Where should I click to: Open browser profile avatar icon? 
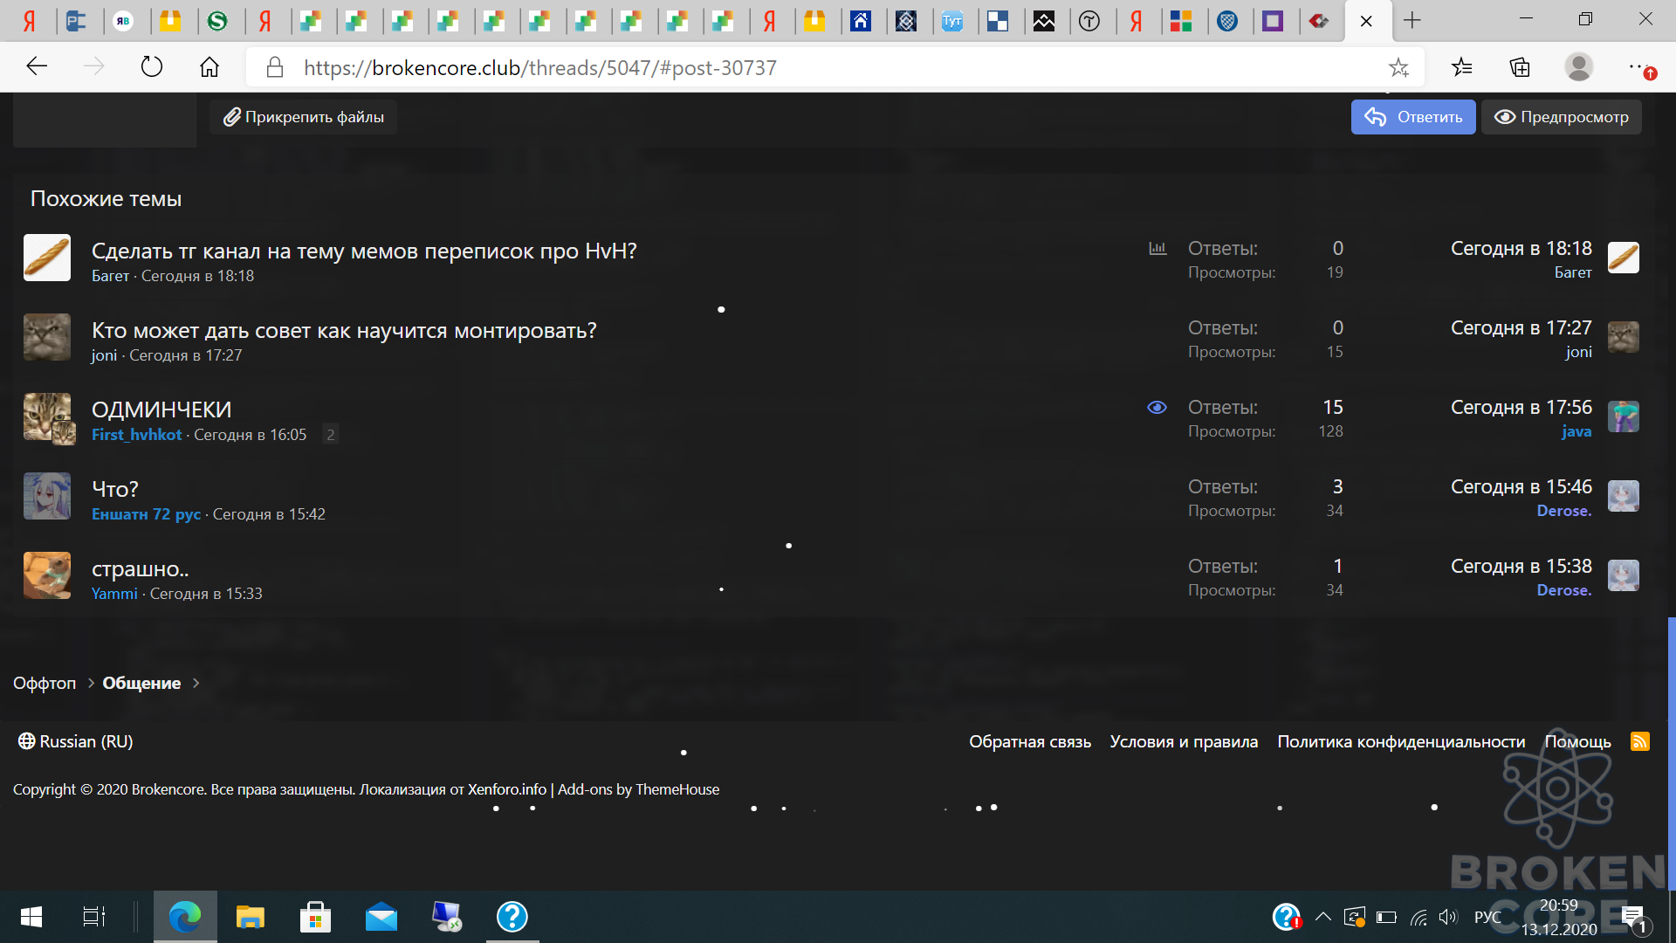tap(1578, 67)
